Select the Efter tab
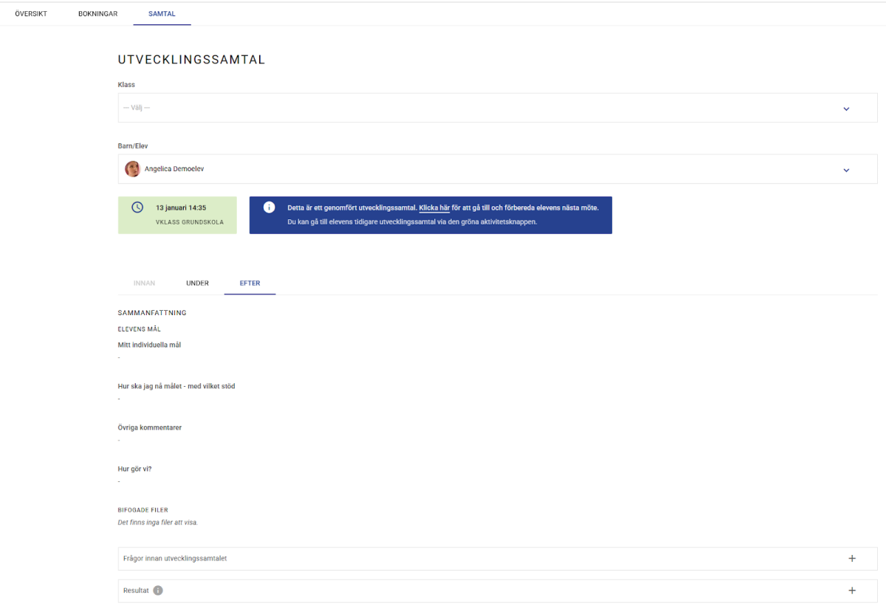 [x=250, y=283]
